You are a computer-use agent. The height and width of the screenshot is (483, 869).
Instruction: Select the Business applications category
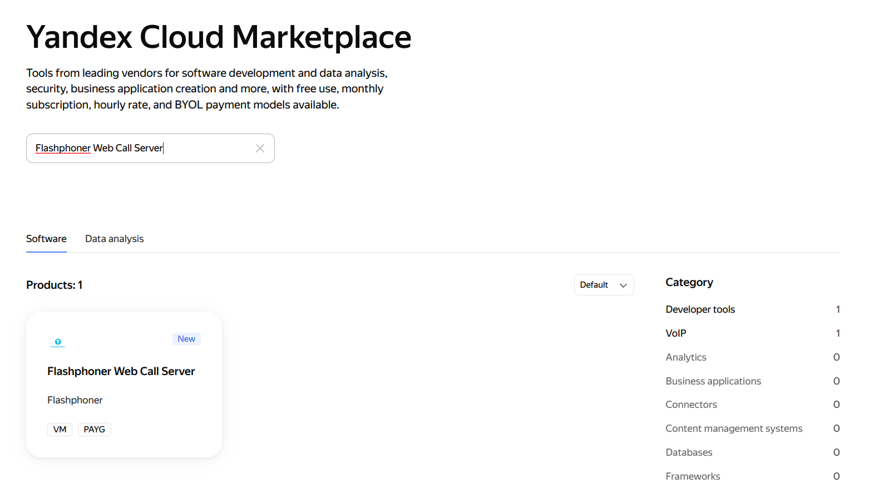[713, 381]
